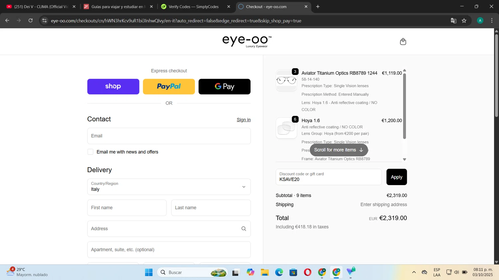Focus the Email input field

[x=169, y=136]
